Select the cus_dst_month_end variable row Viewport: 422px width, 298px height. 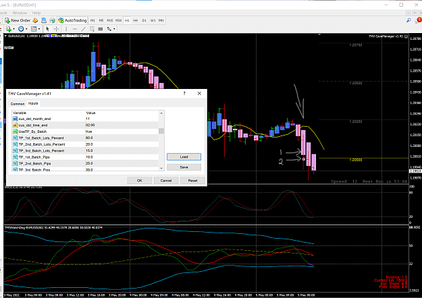pos(85,119)
